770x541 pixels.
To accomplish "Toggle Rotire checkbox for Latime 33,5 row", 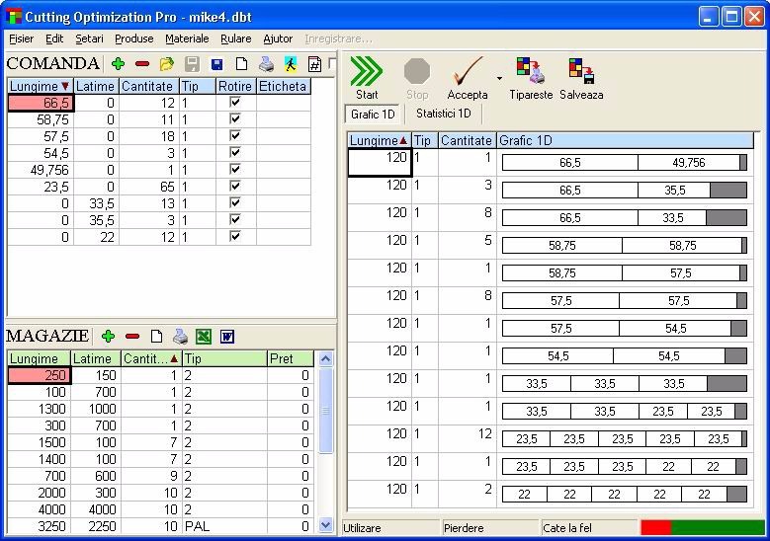I will click(x=235, y=202).
